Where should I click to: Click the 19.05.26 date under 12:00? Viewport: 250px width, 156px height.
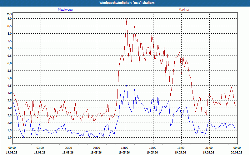(124, 152)
